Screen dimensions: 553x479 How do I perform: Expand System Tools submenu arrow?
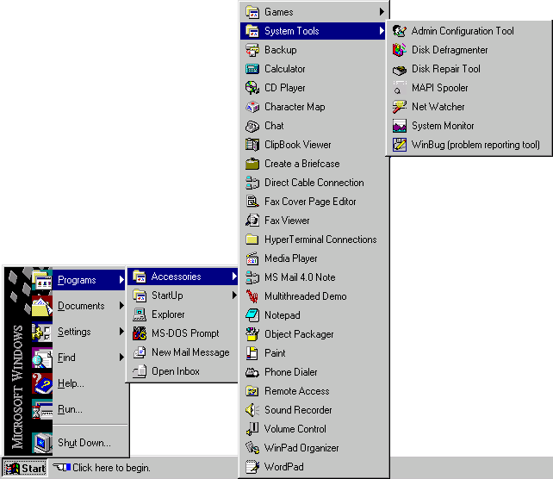[x=382, y=31]
